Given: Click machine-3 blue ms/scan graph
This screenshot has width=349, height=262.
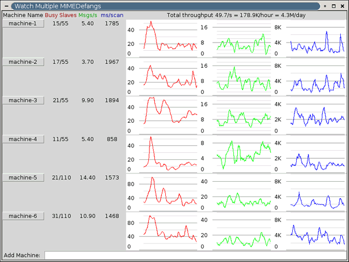Looking at the screenshot, I should [317, 116].
